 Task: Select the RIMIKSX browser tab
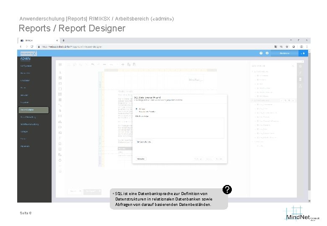click(x=39, y=41)
